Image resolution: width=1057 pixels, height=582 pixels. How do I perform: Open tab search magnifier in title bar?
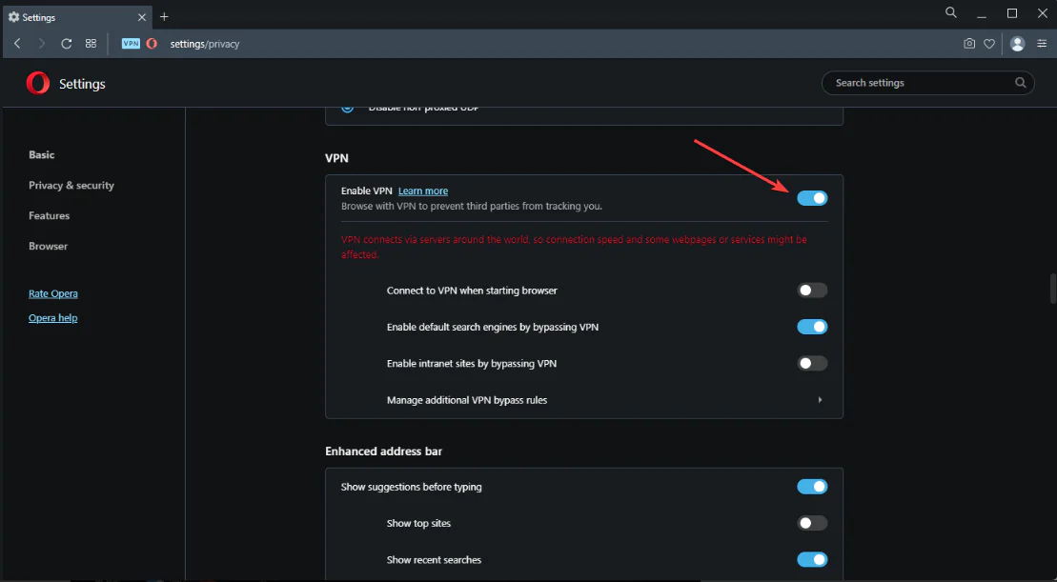pos(950,13)
